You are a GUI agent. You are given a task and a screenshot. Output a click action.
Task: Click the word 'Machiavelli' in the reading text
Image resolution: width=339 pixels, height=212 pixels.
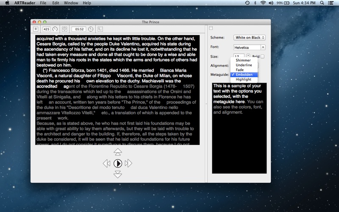pos(154,81)
